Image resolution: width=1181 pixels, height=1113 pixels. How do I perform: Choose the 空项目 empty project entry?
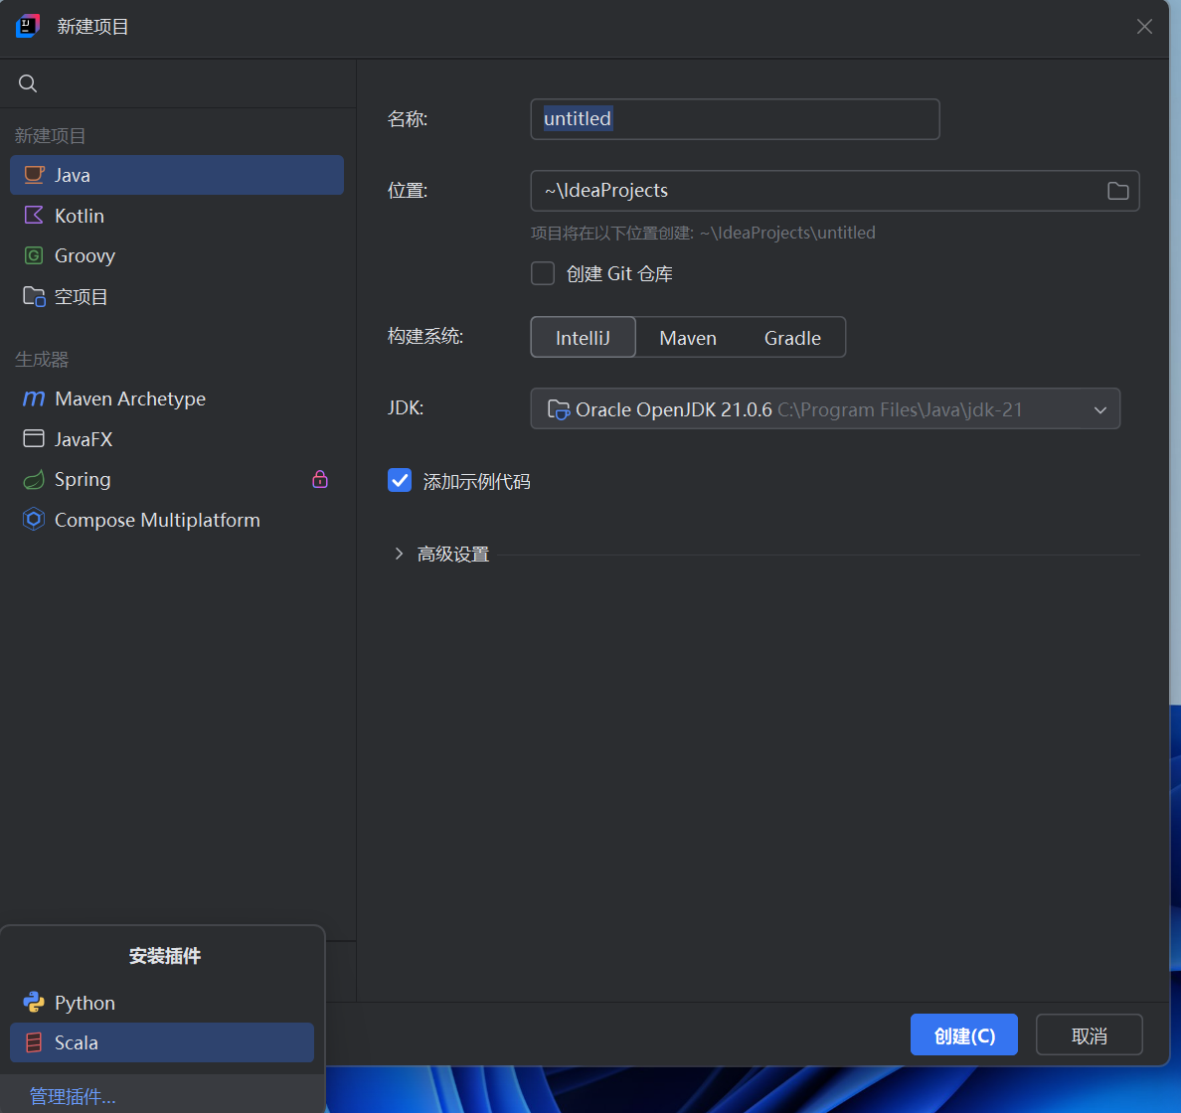[177, 297]
